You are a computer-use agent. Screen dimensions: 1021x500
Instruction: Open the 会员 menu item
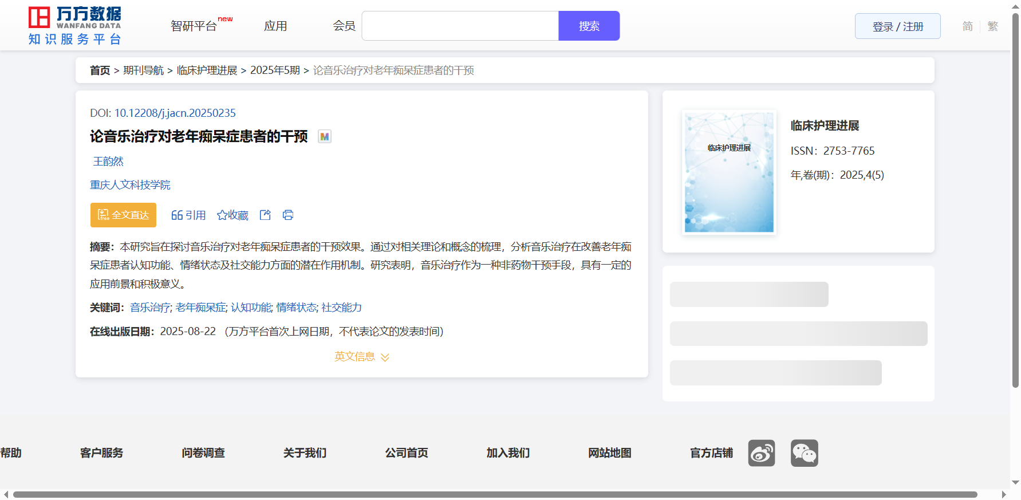[x=344, y=26]
